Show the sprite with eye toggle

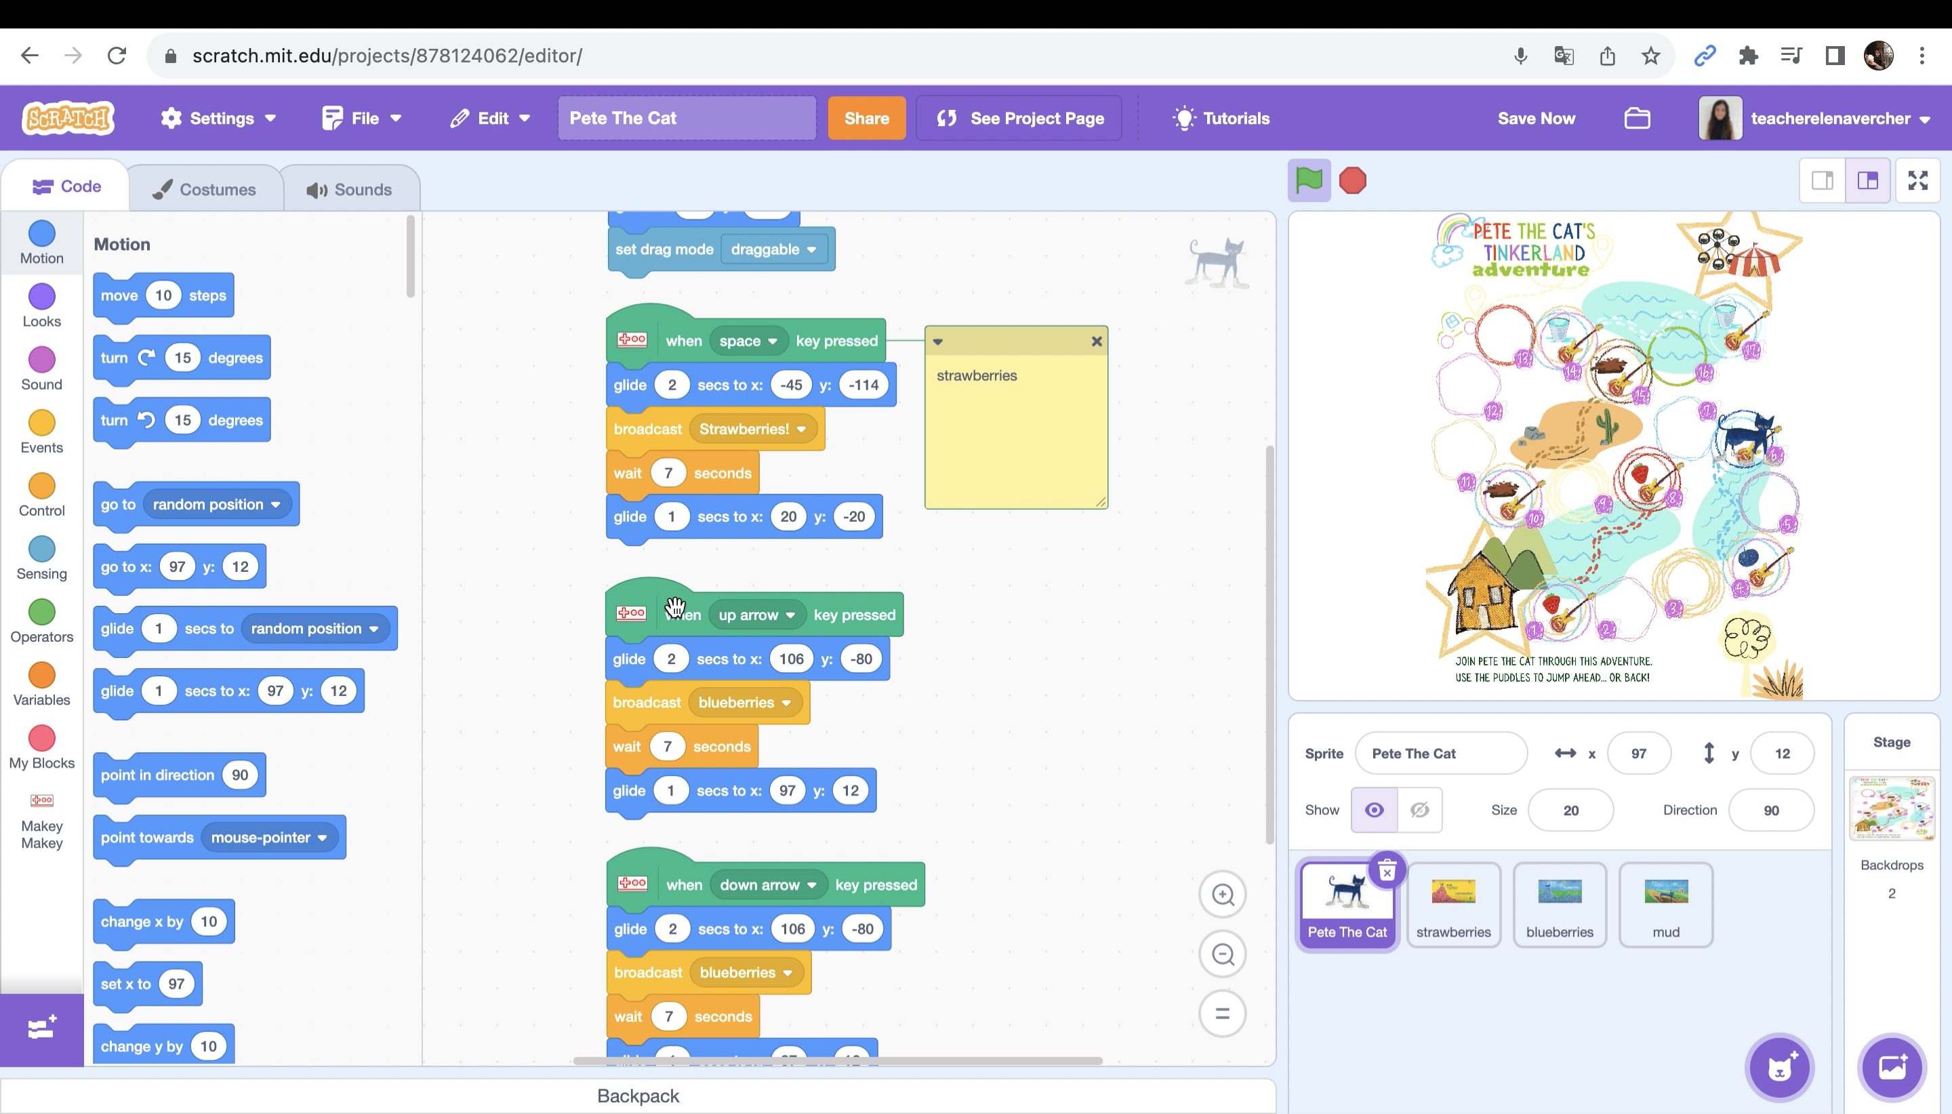pos(1375,810)
